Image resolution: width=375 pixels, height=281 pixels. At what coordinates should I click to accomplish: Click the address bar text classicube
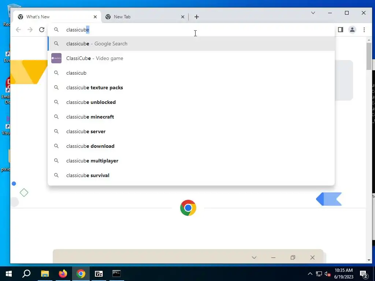click(x=78, y=30)
